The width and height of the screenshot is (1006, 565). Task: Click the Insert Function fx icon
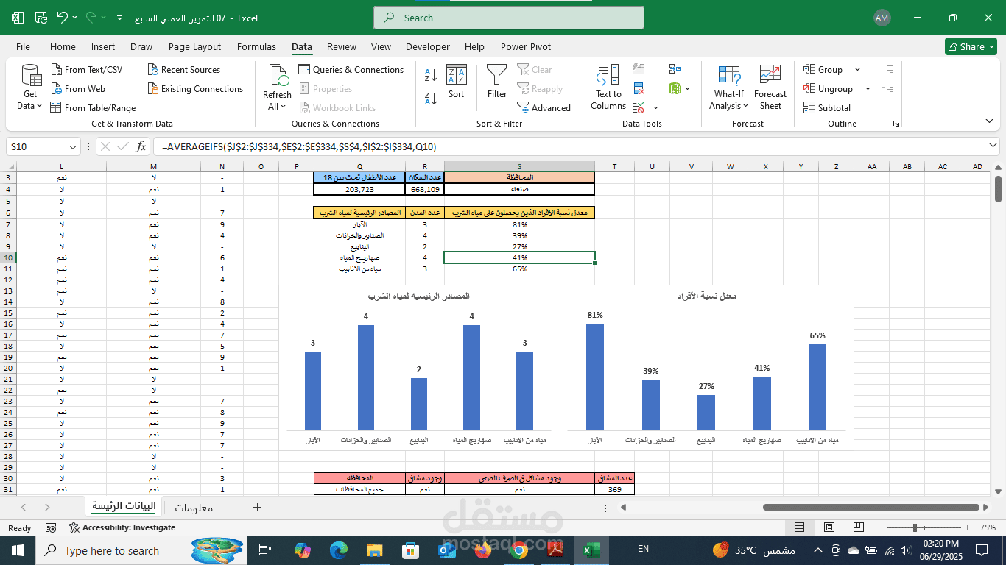[140, 146]
